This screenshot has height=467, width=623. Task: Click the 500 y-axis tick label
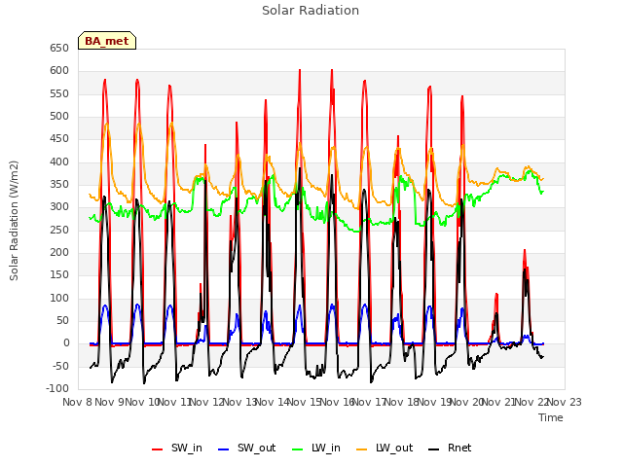tap(59, 117)
